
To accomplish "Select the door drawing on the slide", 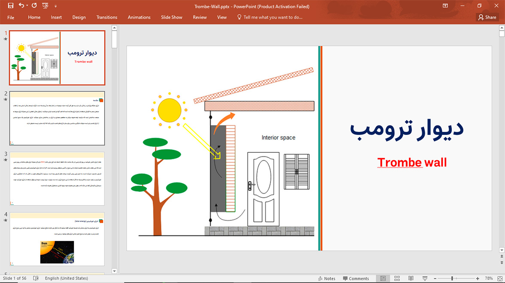I will coord(263,189).
